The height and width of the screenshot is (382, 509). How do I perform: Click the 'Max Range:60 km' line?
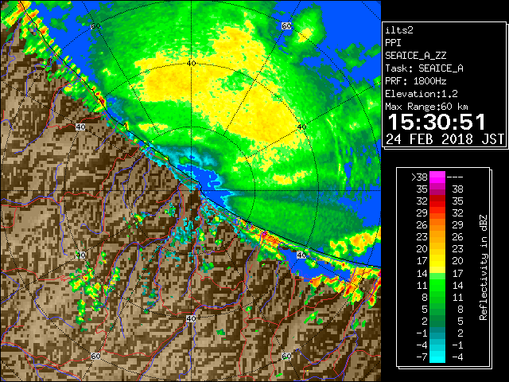pos(426,107)
